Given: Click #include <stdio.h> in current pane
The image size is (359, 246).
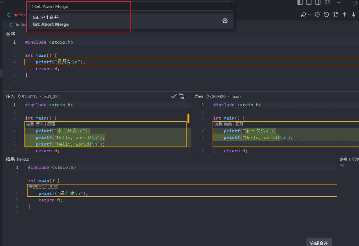Looking at the screenshot, I should [x=237, y=105].
